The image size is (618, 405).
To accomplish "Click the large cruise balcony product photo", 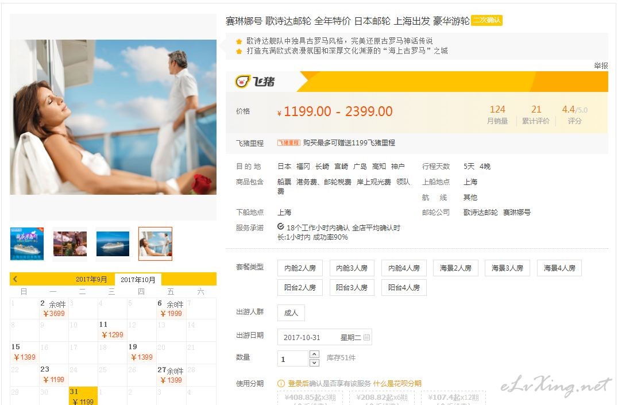I will pos(113,117).
